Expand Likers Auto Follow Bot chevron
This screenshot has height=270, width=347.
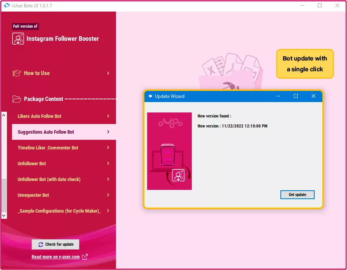pyautogui.click(x=108, y=116)
